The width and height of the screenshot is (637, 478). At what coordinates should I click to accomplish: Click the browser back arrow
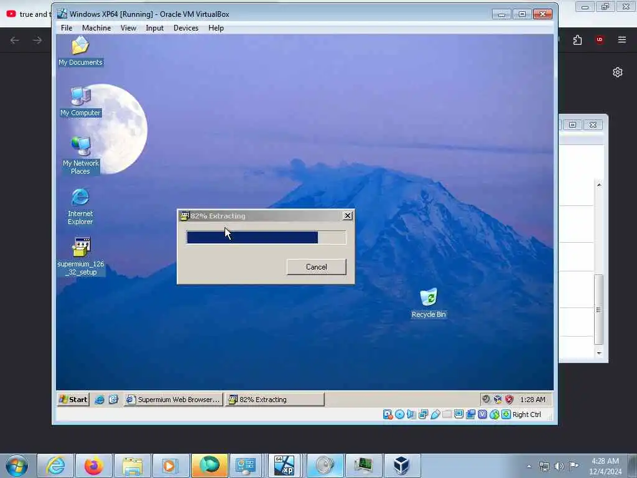pyautogui.click(x=15, y=40)
